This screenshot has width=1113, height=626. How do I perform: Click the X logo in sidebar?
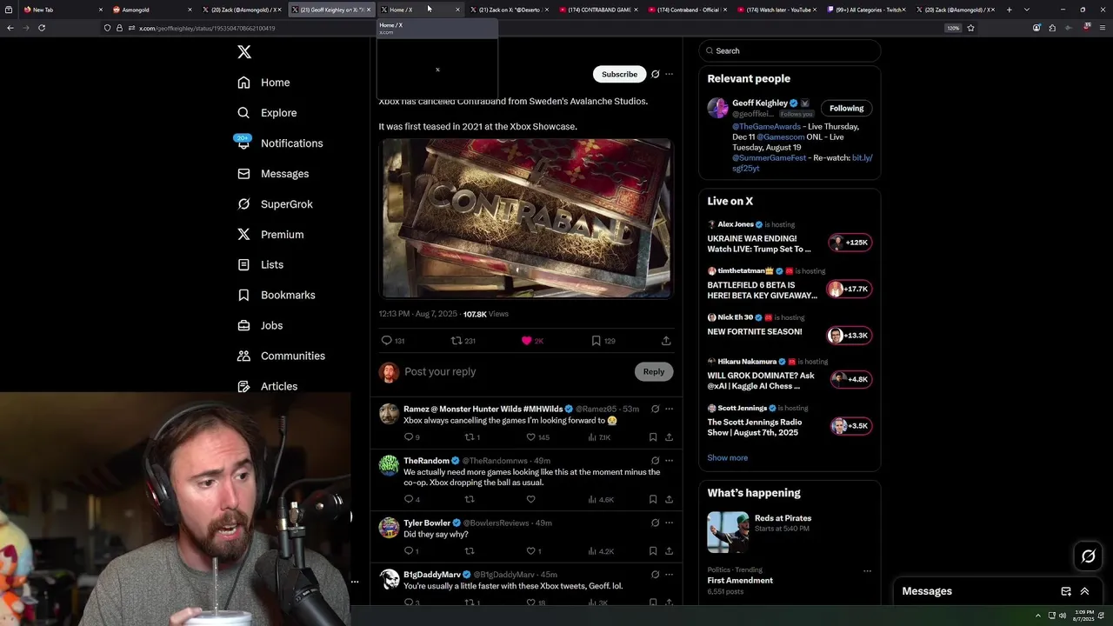click(x=244, y=52)
